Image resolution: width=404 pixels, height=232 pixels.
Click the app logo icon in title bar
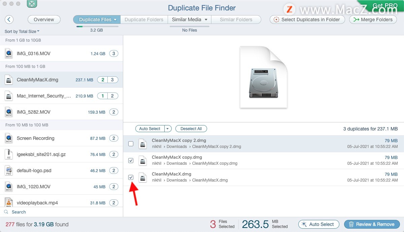click(32, 4)
